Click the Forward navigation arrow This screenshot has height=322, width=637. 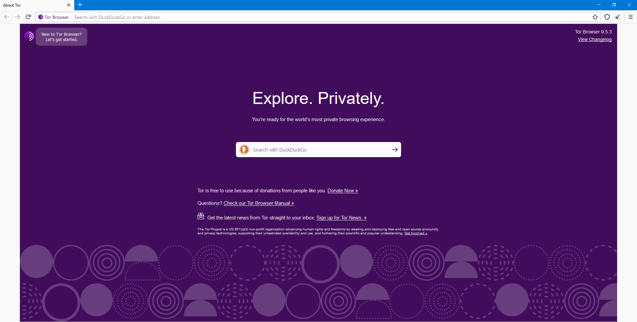(x=17, y=17)
